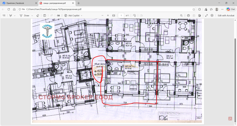Expand the Draw options dropdown arrow
Image resolution: width=237 pixels, height=126 pixels.
(32, 15)
